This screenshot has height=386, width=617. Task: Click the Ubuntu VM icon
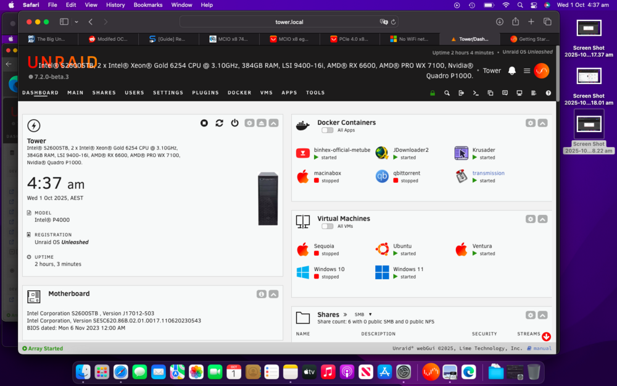[x=382, y=250]
